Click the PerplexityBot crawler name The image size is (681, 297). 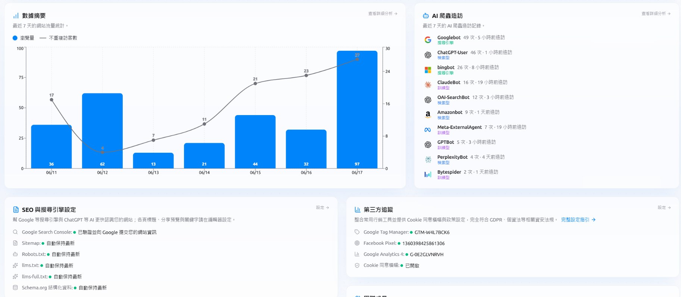point(452,157)
